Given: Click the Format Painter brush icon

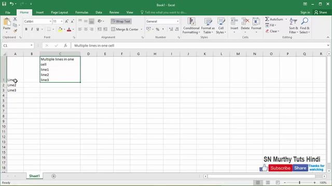Looking at the screenshot, I should [15, 31].
